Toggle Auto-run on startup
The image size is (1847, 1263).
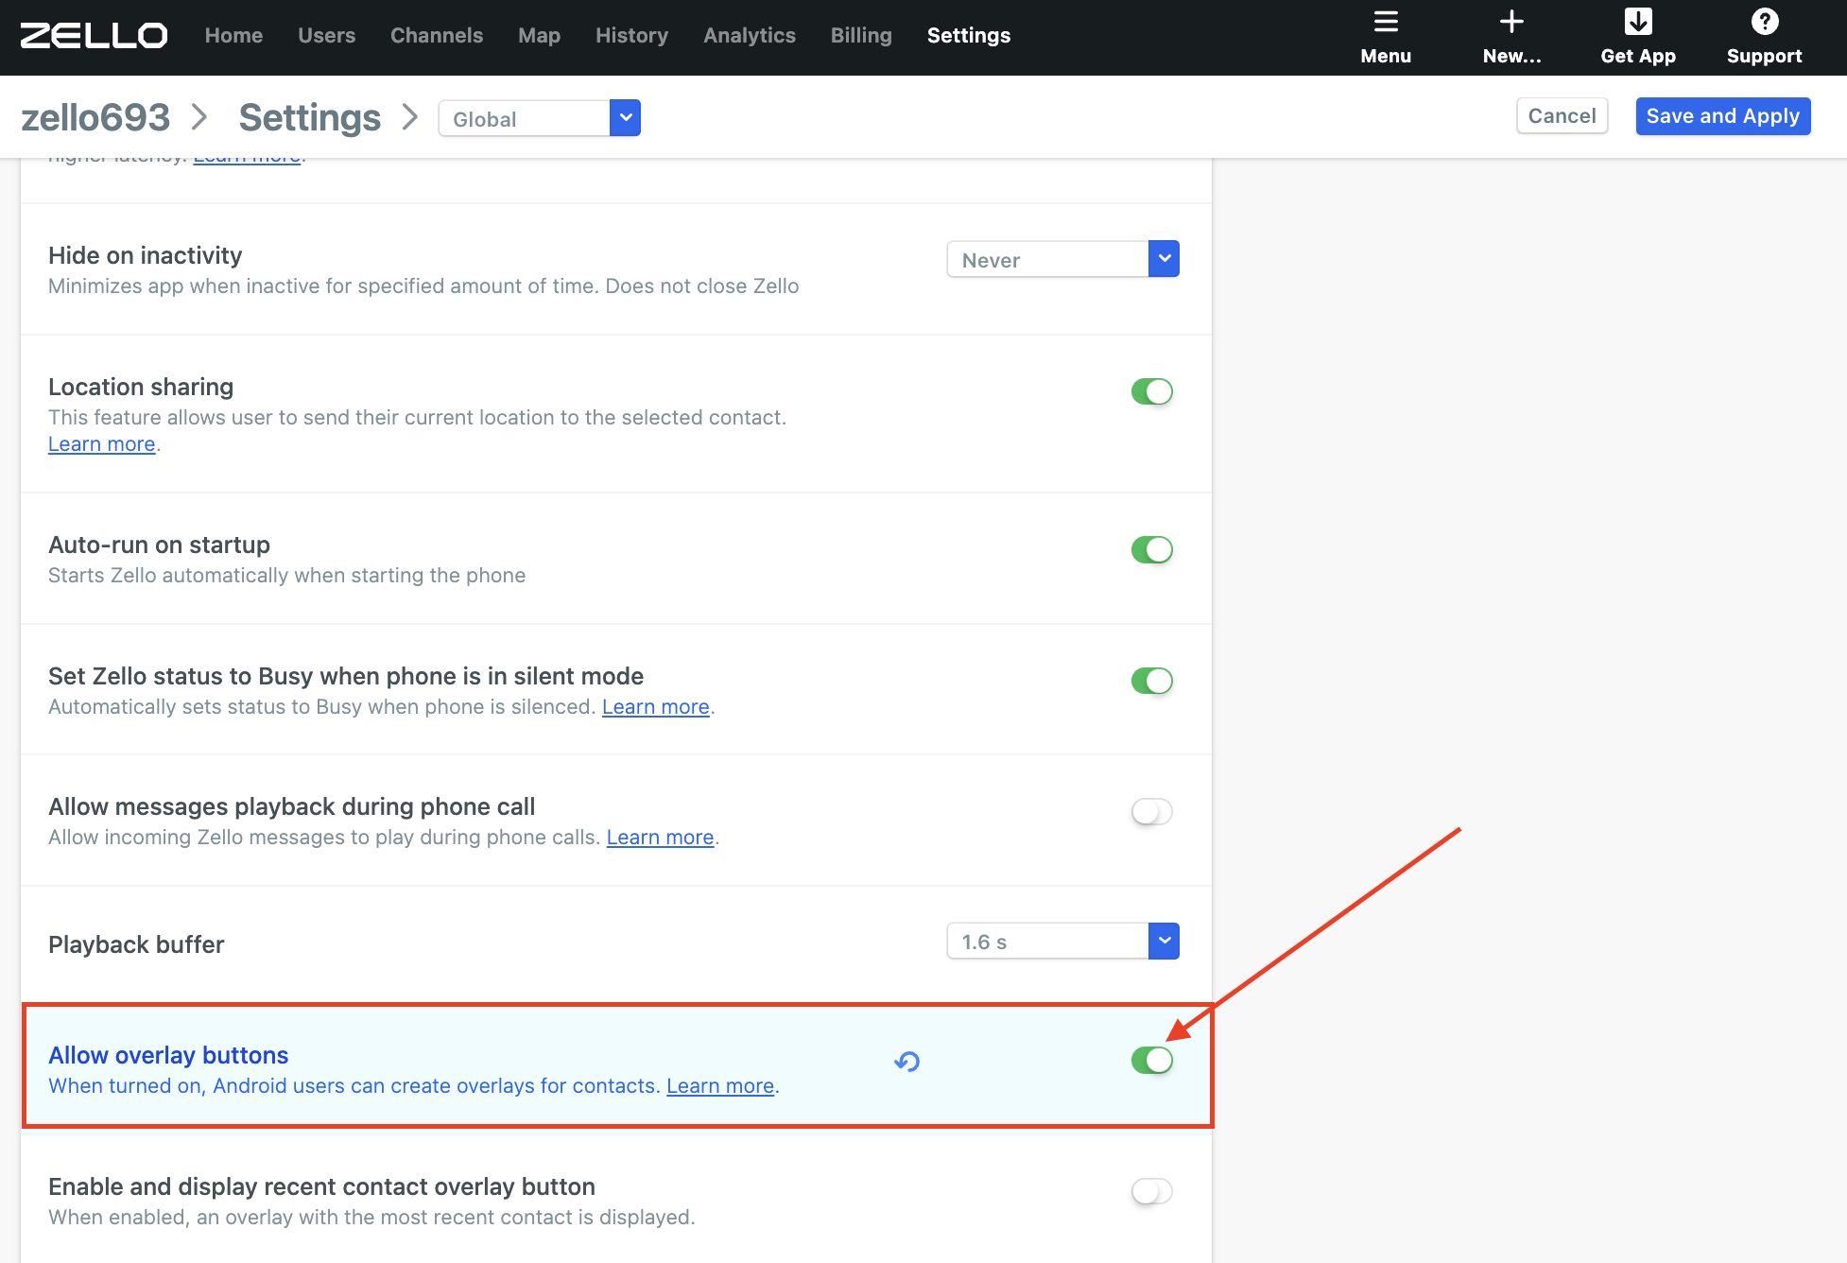(1152, 549)
